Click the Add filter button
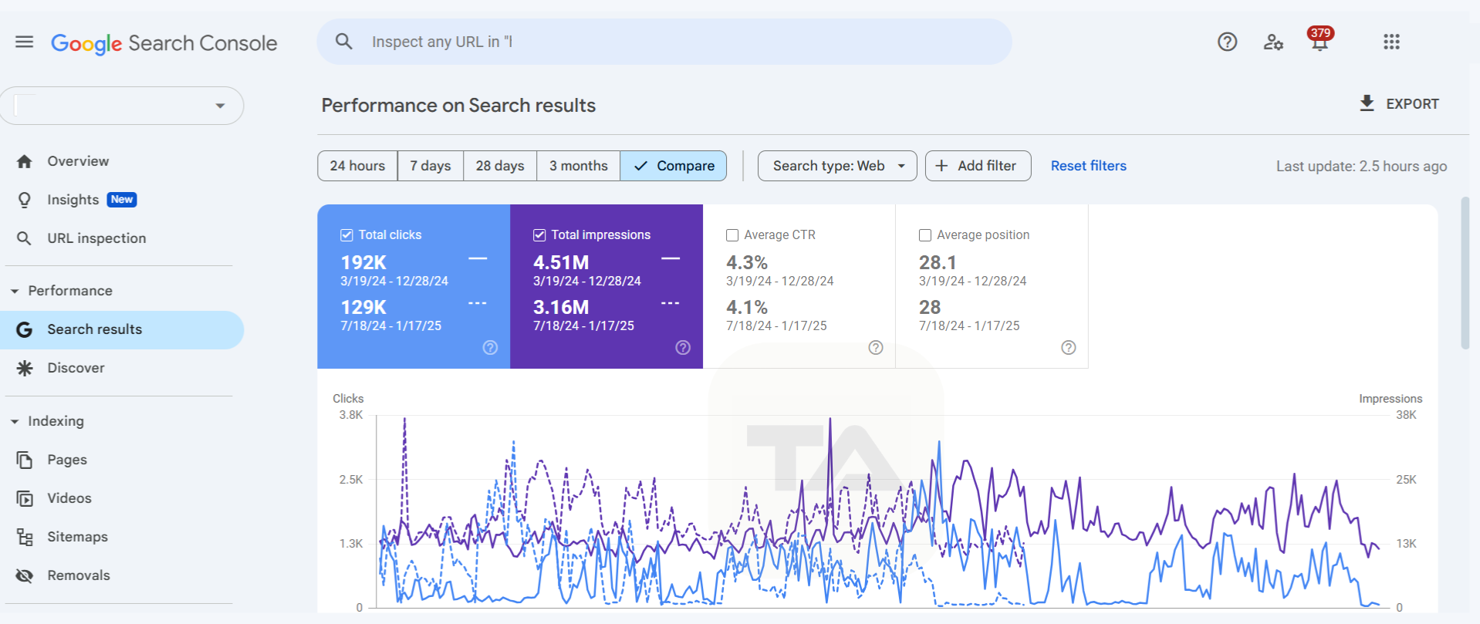The width and height of the screenshot is (1480, 624). coord(978,166)
